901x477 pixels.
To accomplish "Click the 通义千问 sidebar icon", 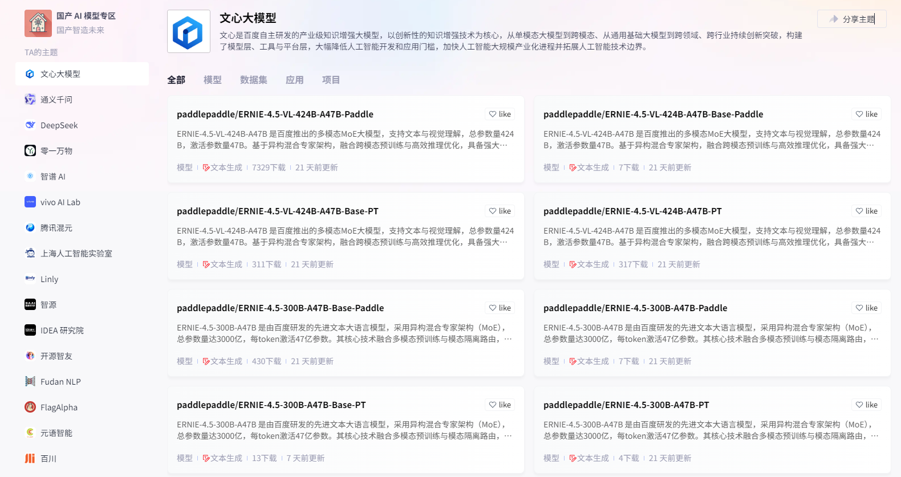I will point(30,100).
